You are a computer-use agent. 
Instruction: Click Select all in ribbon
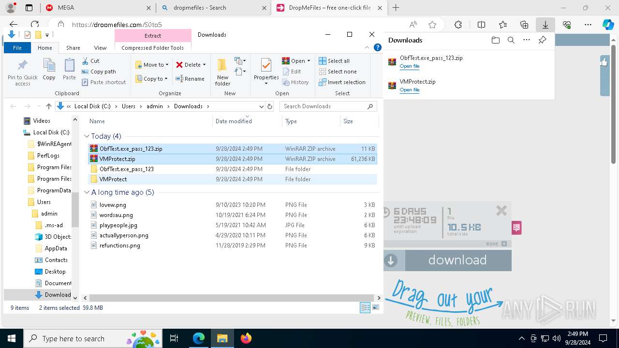coord(334,61)
